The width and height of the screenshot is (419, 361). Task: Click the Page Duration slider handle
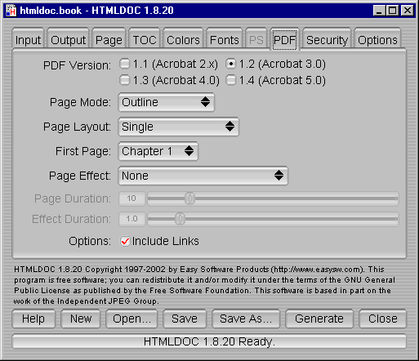pos(189,198)
